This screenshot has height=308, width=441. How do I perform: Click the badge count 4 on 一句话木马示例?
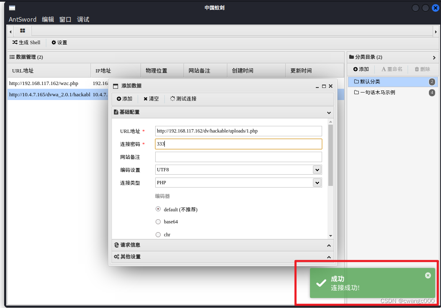(432, 93)
